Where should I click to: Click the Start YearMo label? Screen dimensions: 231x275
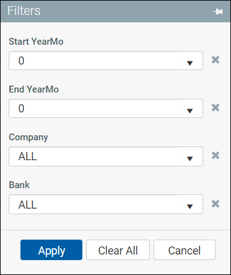[36, 42]
